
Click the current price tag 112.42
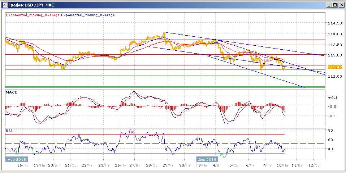pyautogui.click(x=334, y=67)
